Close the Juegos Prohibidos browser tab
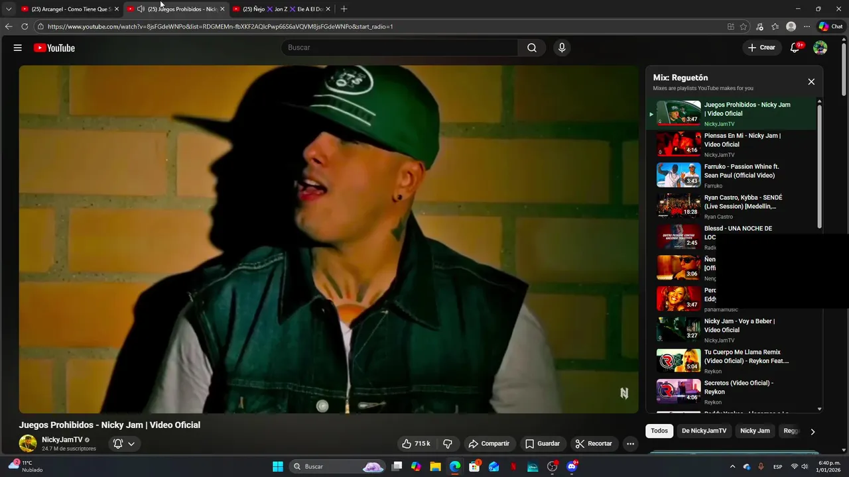849x477 pixels. tap(222, 9)
